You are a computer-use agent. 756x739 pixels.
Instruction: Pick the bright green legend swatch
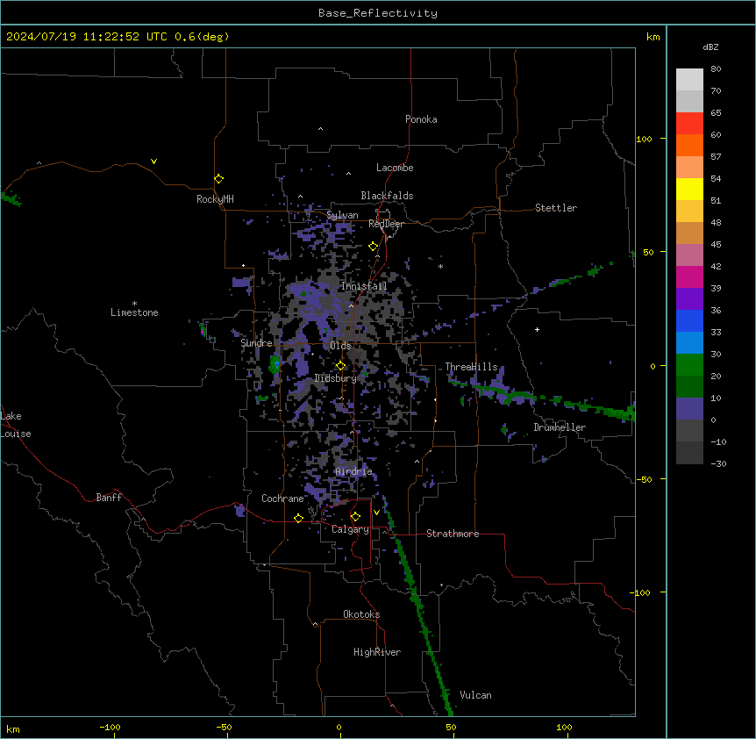click(689, 365)
